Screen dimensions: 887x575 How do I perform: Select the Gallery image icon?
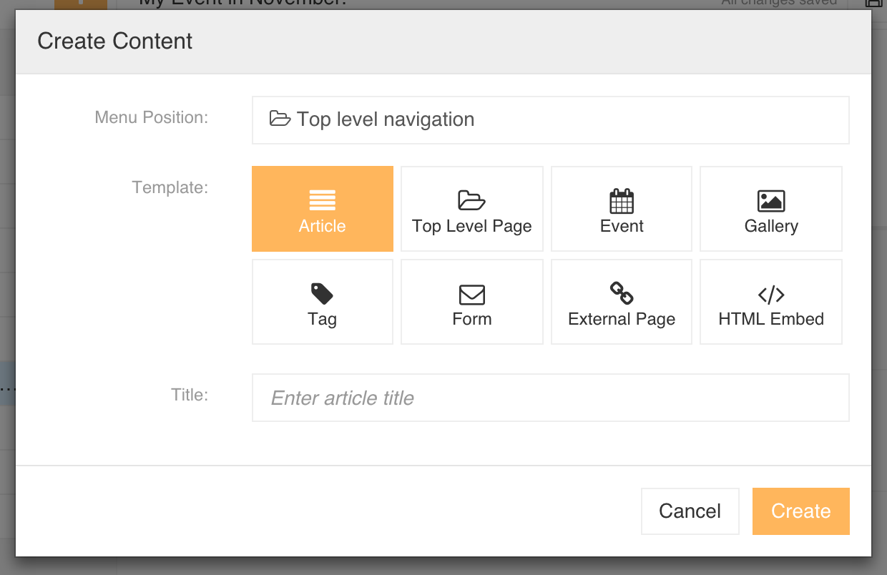[770, 201]
